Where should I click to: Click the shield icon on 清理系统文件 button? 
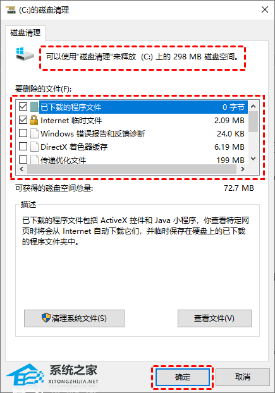[x=46, y=318]
